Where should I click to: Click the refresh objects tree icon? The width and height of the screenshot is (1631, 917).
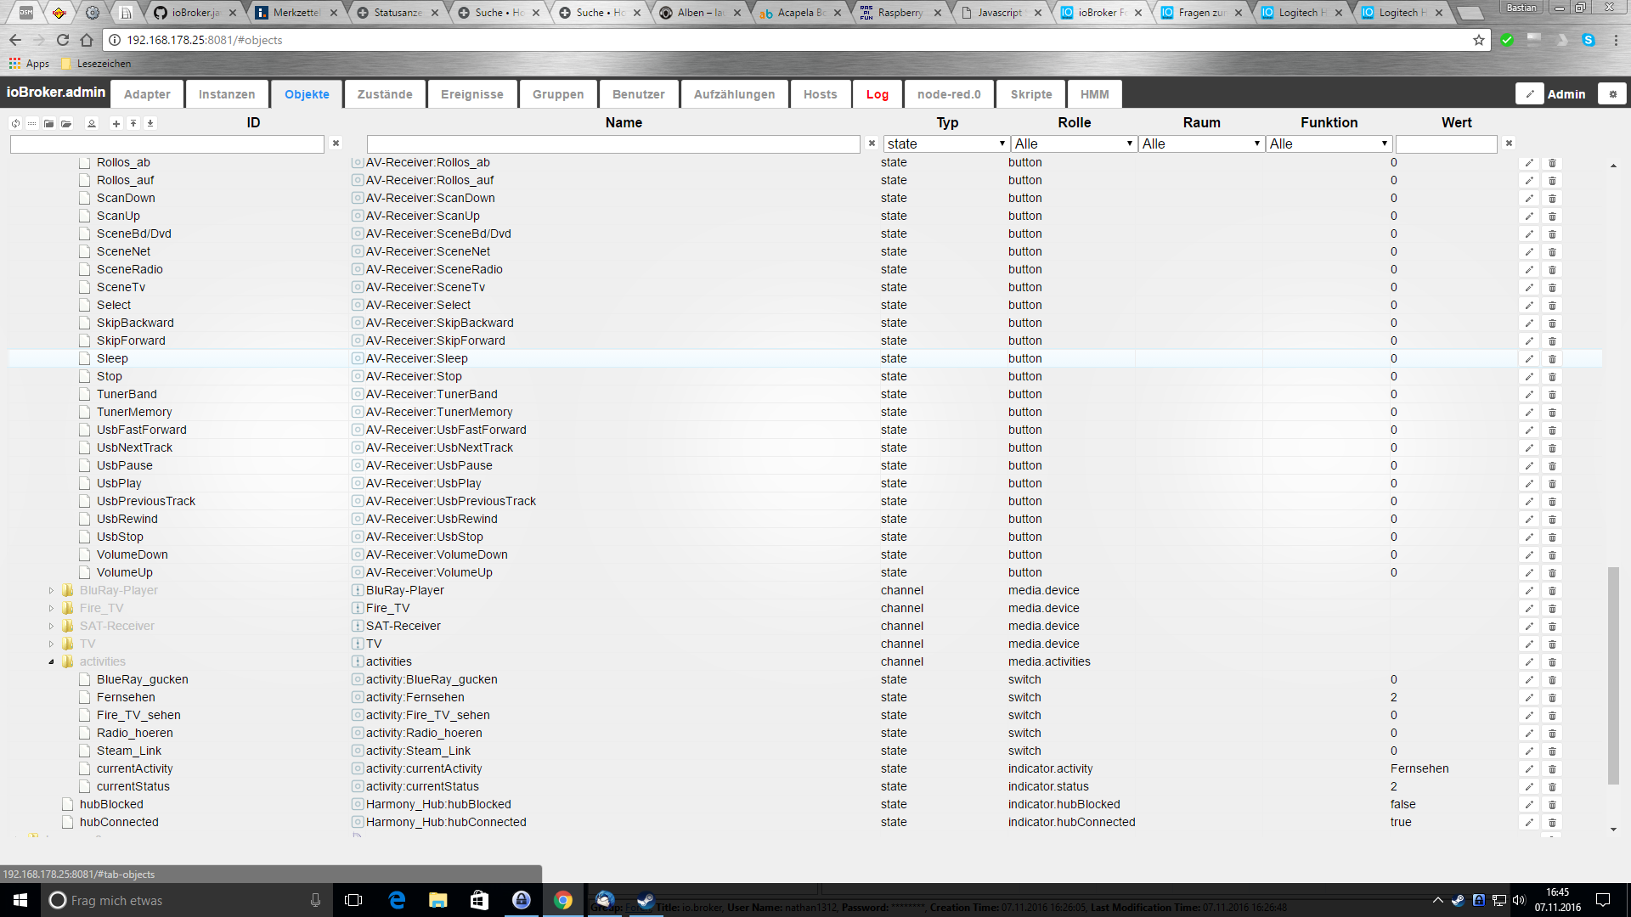coord(15,123)
